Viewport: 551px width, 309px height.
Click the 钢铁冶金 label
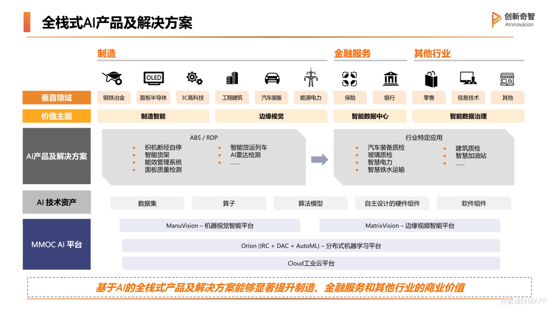(114, 98)
